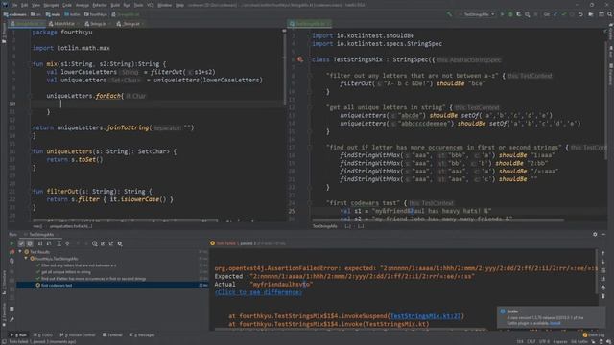Click the UTF-8 encoding in status bar
Screen dimensions: 614x345
point(544,341)
